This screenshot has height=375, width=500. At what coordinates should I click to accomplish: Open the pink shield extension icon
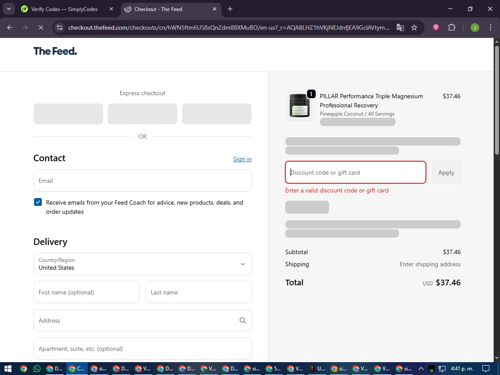tap(436, 28)
